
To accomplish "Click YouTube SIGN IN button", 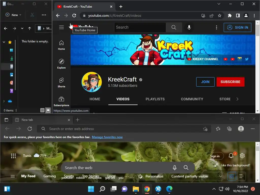I will [x=237, y=27].
